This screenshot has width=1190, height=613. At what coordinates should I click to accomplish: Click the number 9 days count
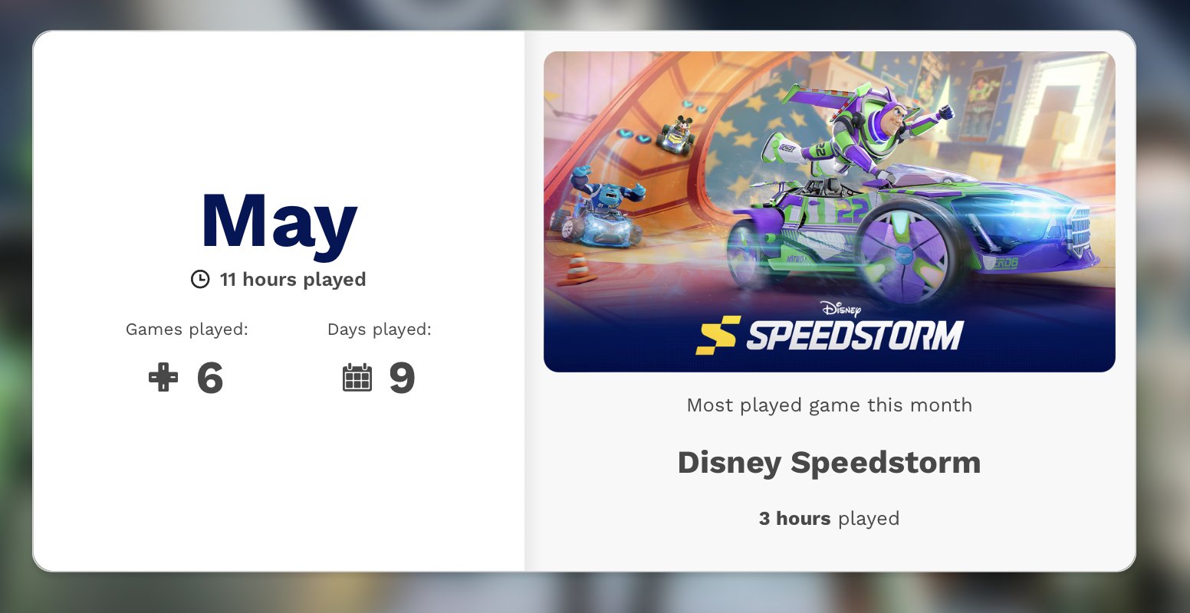coord(402,378)
